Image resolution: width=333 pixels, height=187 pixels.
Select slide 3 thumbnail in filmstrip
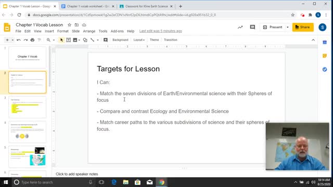point(27,107)
